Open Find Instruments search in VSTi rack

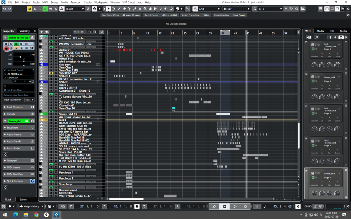316,37
